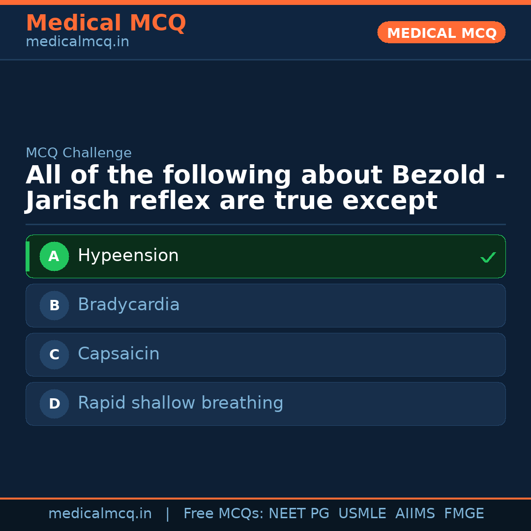Click the Bezold-Jarisch reflex question text

(265, 188)
